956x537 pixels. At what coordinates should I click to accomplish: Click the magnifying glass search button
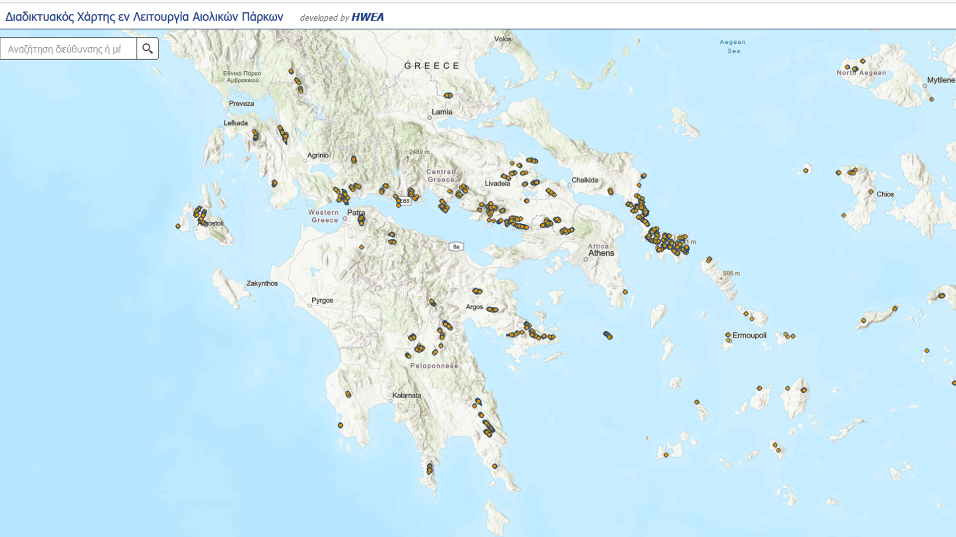click(x=147, y=49)
